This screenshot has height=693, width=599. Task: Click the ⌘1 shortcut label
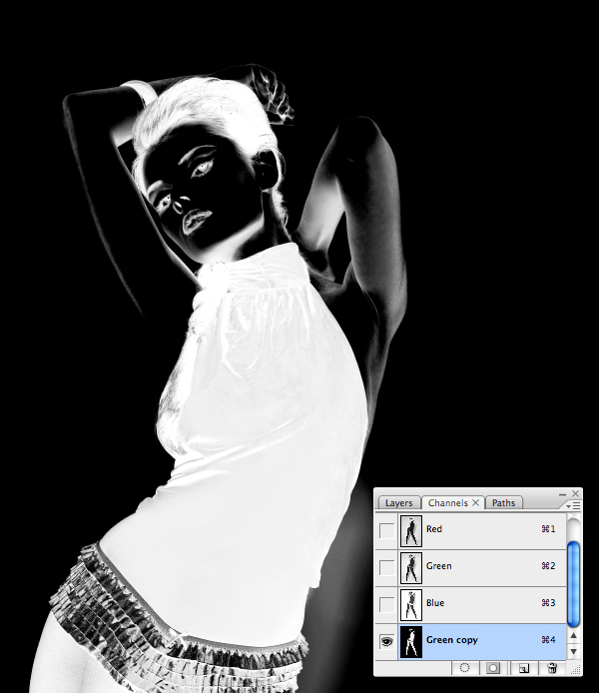(x=548, y=529)
